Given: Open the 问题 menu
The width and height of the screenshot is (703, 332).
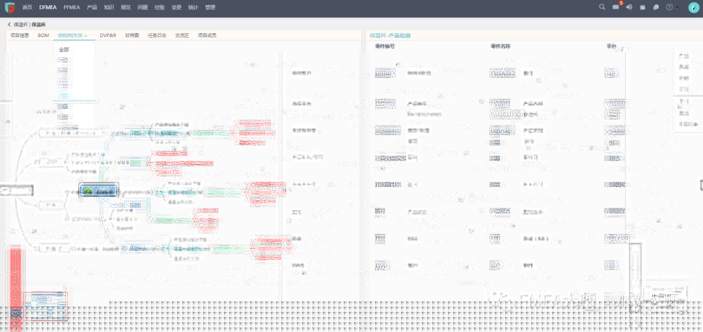Looking at the screenshot, I should point(143,8).
